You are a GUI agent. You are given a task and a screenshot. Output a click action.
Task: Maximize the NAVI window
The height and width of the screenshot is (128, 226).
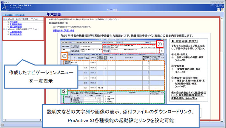click(x=217, y=3)
